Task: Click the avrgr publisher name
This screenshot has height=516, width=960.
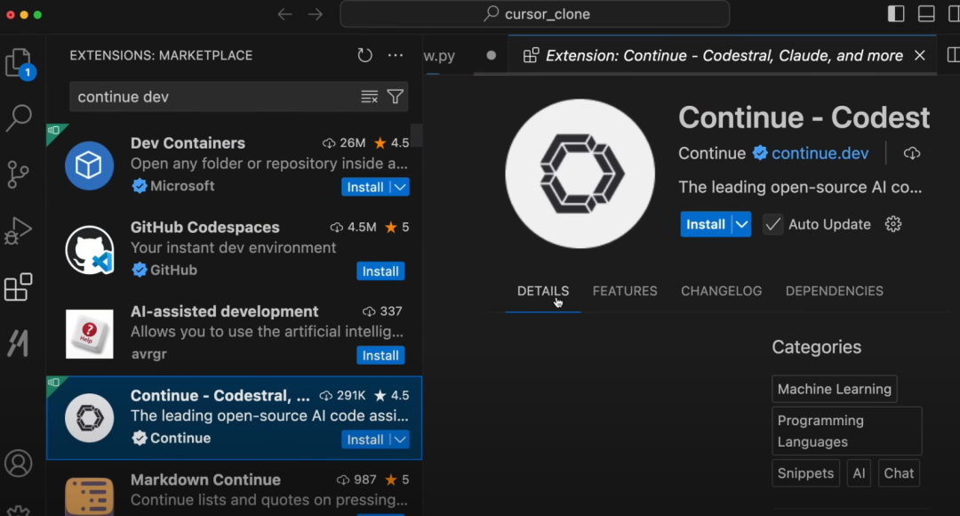Action: 148,354
